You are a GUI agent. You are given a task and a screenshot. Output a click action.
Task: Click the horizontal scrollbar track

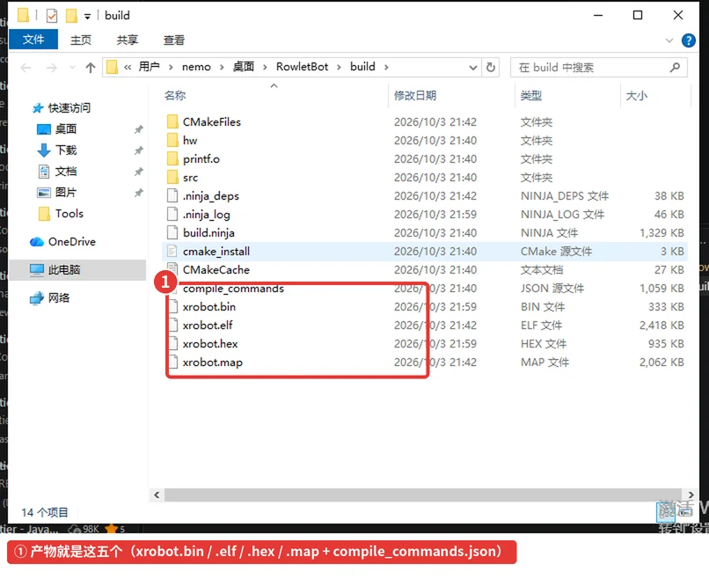pyautogui.click(x=423, y=495)
